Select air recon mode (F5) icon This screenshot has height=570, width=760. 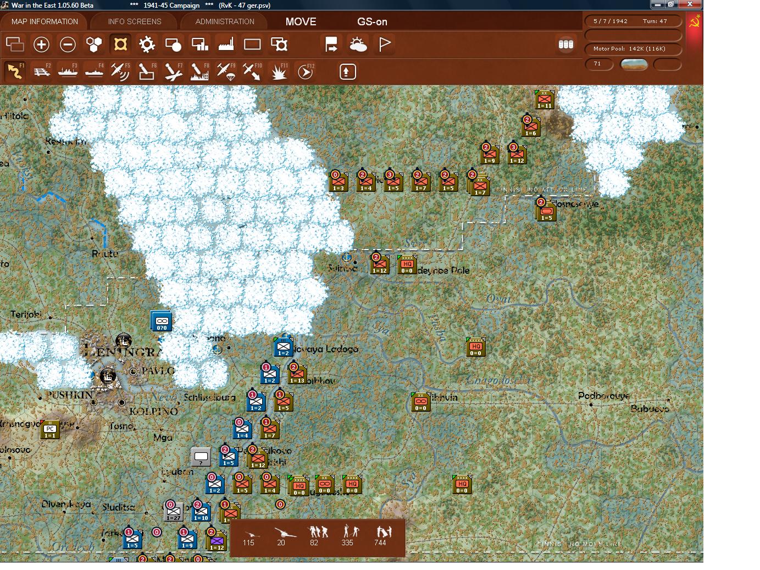(x=121, y=71)
